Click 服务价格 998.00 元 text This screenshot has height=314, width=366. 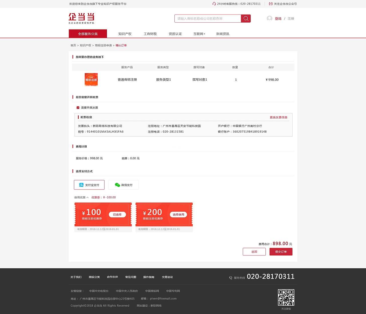(x=89, y=158)
